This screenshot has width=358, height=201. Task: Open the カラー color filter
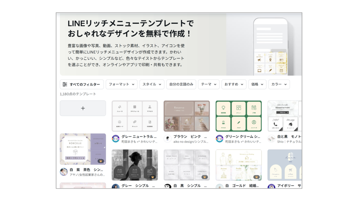[279, 84]
